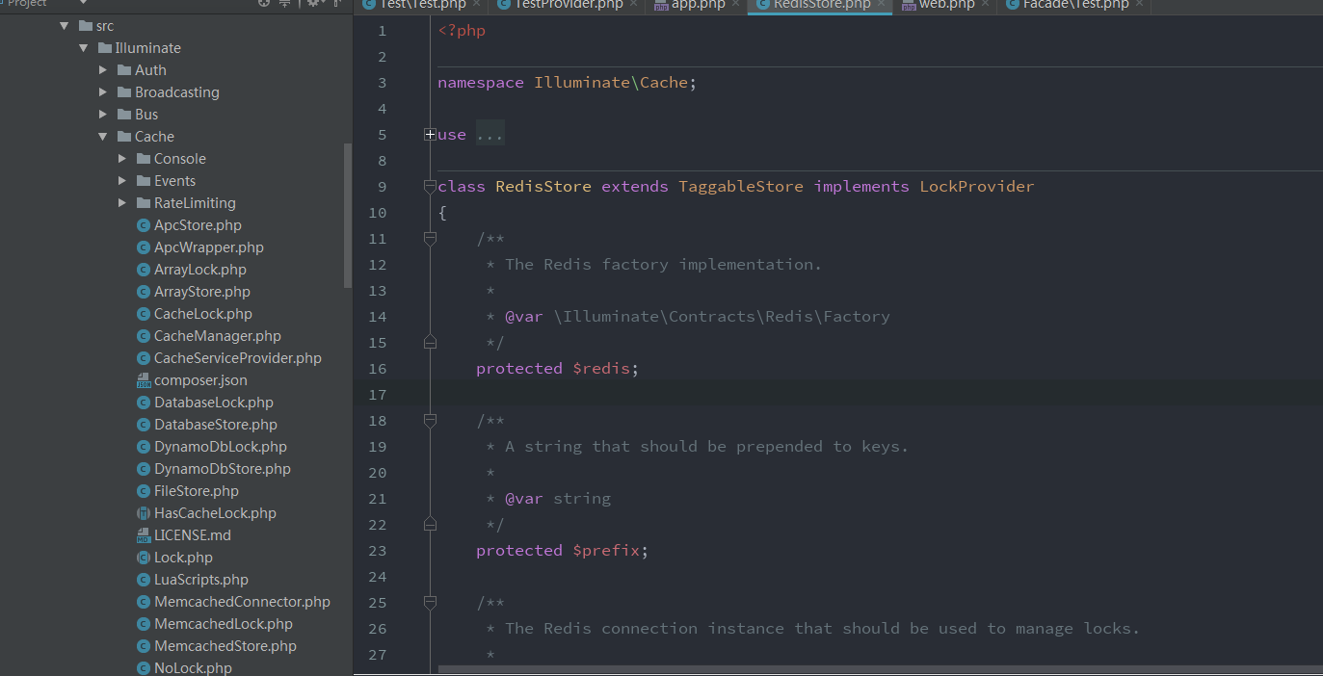Expand the folded use statements on line 5
The height and width of the screenshot is (676, 1323).
click(x=430, y=135)
